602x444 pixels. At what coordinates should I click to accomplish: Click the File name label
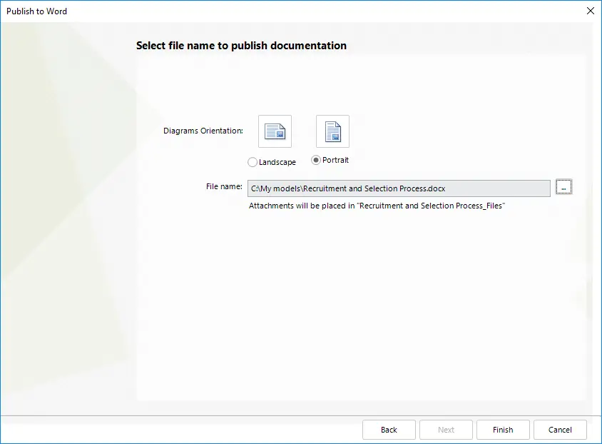coord(224,186)
